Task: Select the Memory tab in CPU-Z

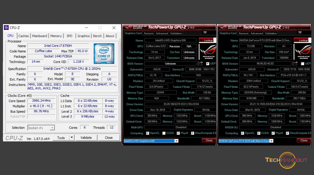Action: click(x=56, y=36)
